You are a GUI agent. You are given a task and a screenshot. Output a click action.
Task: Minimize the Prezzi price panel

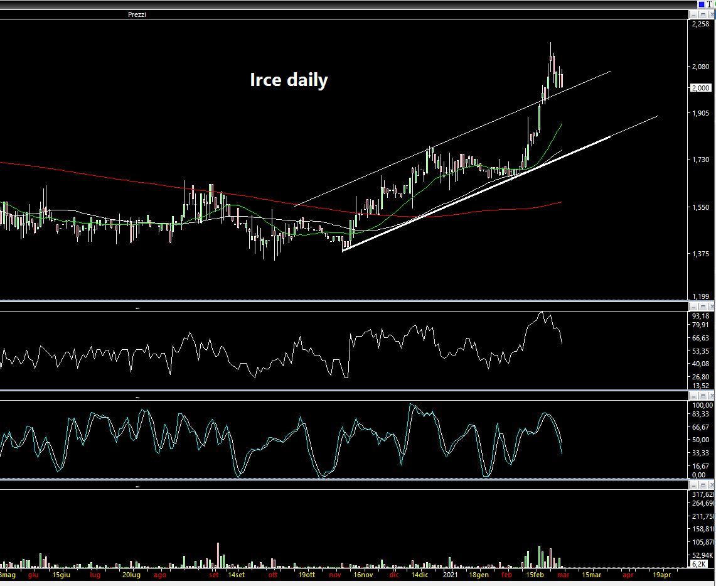click(693, 14)
